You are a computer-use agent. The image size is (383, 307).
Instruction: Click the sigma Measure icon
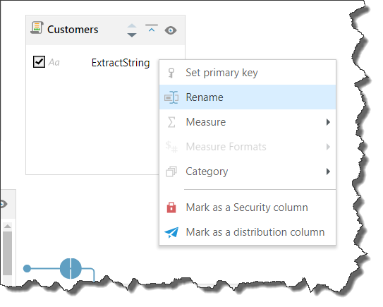point(171,122)
